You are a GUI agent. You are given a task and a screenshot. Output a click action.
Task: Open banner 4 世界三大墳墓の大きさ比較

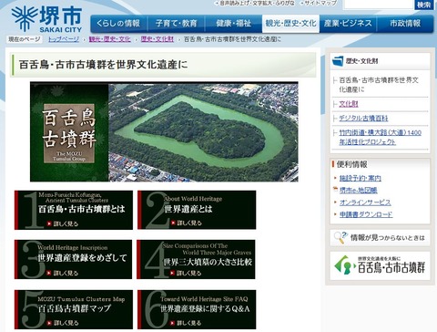(196, 259)
